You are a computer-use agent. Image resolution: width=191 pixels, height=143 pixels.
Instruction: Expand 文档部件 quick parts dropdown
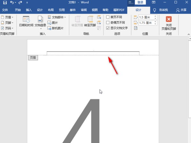[x=57, y=17]
